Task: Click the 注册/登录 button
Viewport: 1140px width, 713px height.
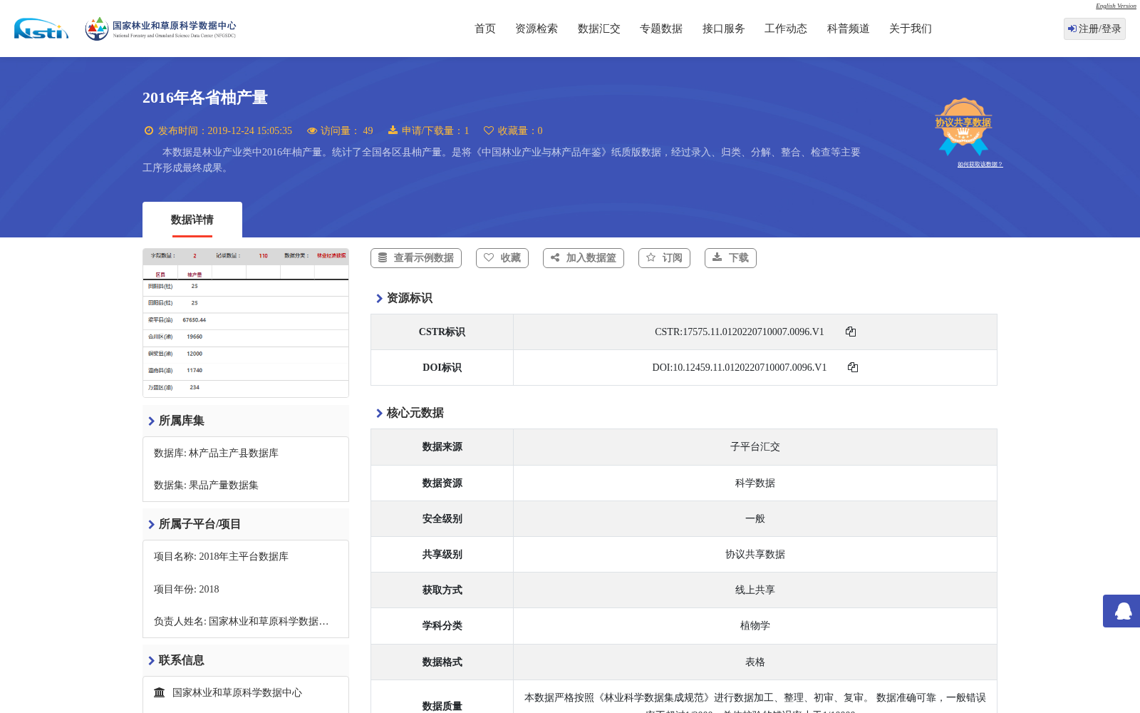Action: point(1094,29)
